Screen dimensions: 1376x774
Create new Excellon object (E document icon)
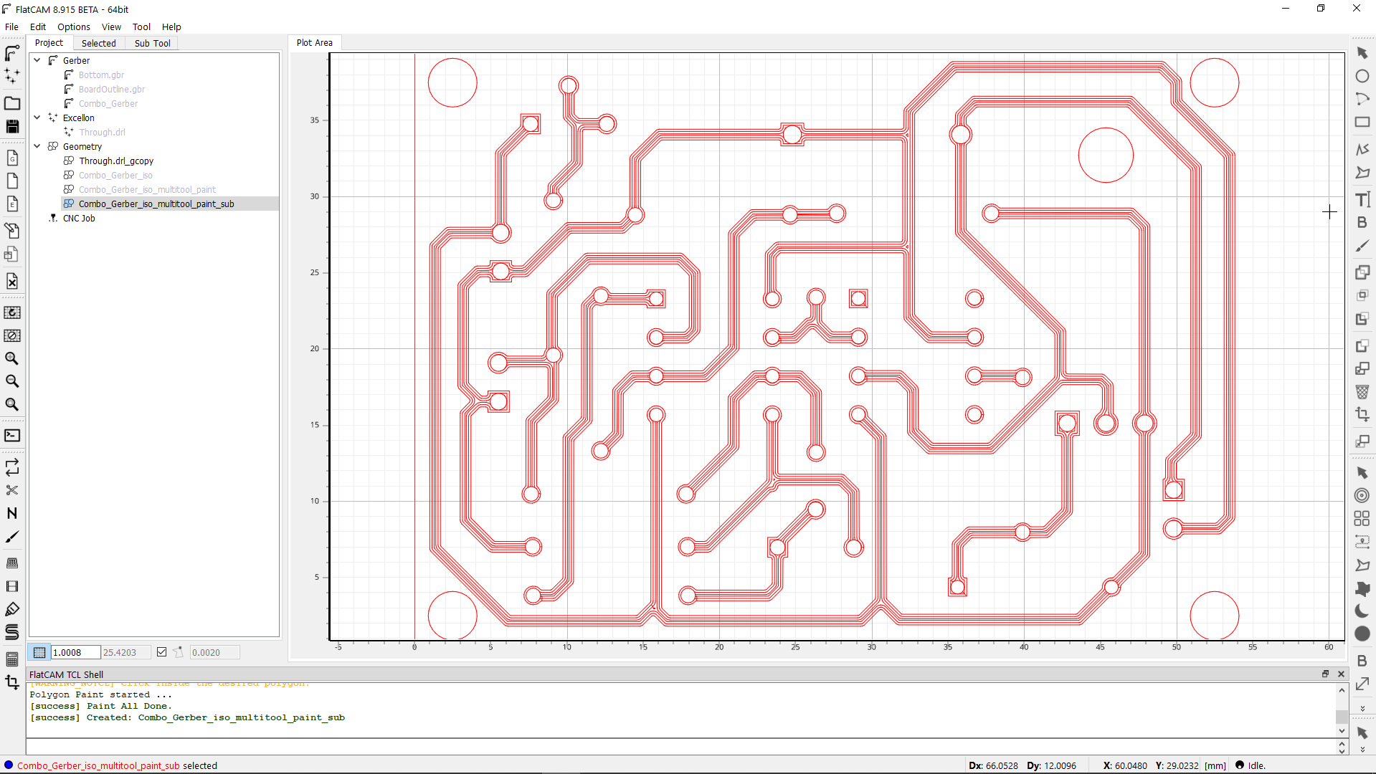pos(12,204)
